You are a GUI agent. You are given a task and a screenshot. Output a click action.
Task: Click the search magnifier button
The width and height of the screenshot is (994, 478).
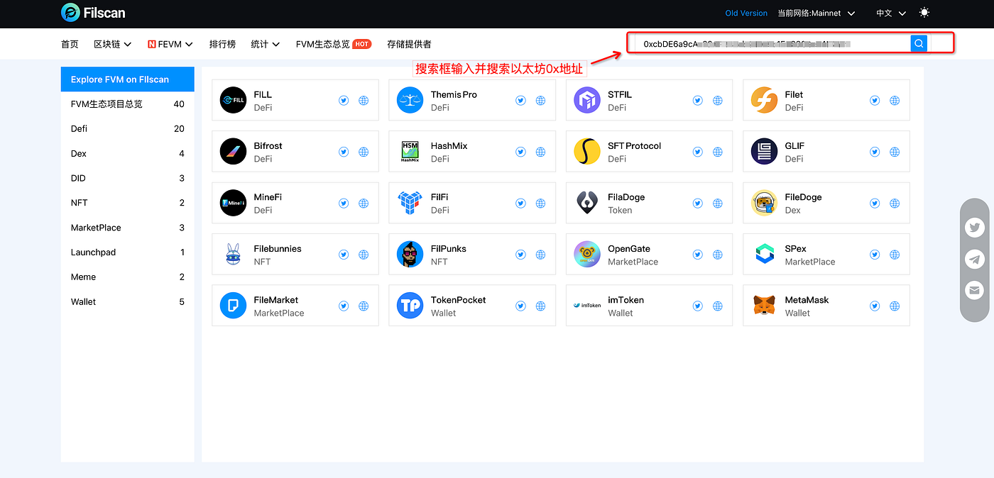[x=919, y=44]
